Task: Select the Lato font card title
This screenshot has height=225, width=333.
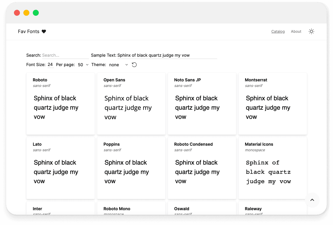Action: coord(37,144)
